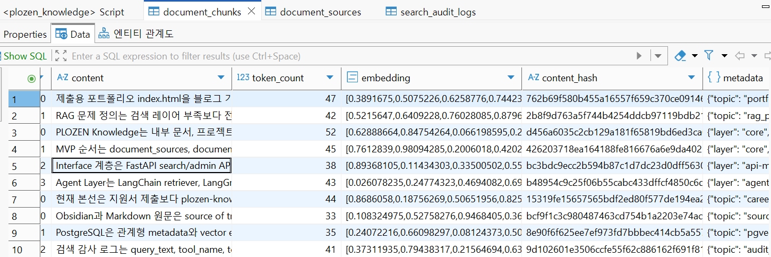Select the cell starting Interface 계층은 FastAPI

(x=142, y=166)
